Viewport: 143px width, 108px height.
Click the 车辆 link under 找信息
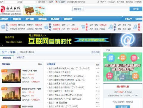coord(63,25)
